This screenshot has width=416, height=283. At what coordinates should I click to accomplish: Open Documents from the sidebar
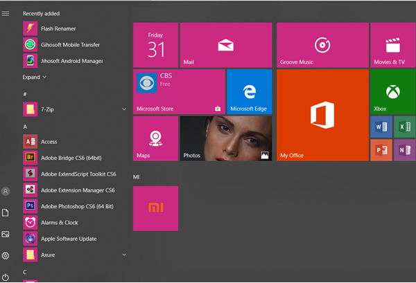point(6,212)
